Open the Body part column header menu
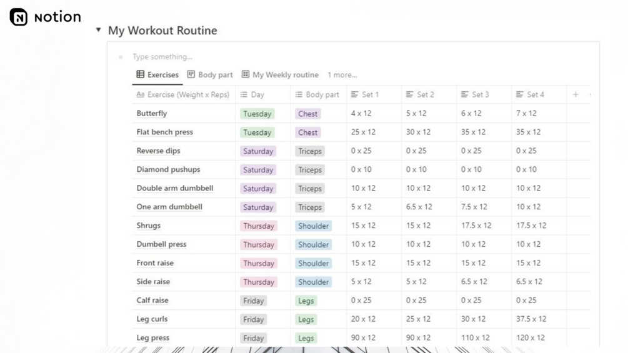This screenshot has width=628, height=353. point(319,94)
